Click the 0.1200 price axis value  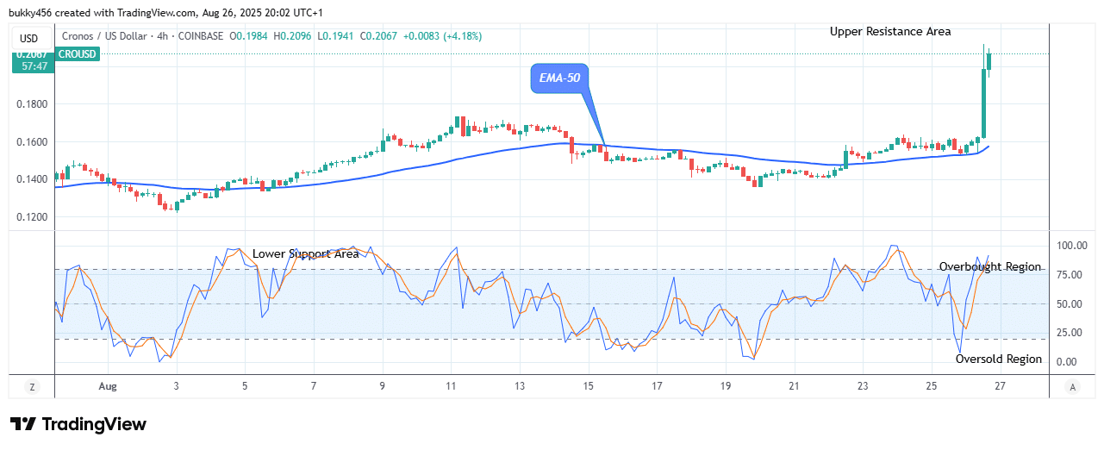(34, 217)
